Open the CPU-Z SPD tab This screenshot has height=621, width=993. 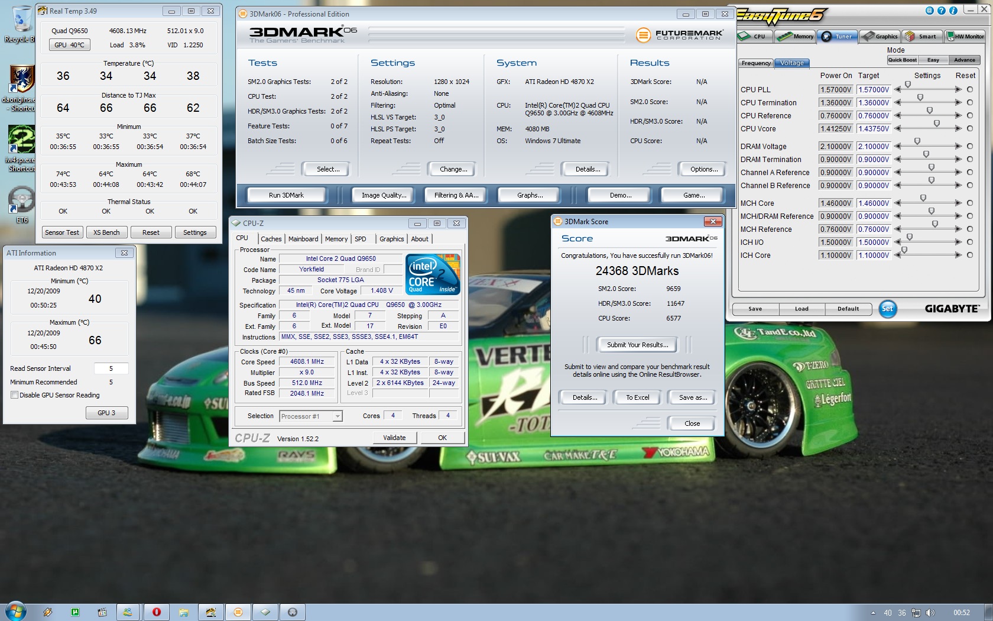click(x=361, y=239)
